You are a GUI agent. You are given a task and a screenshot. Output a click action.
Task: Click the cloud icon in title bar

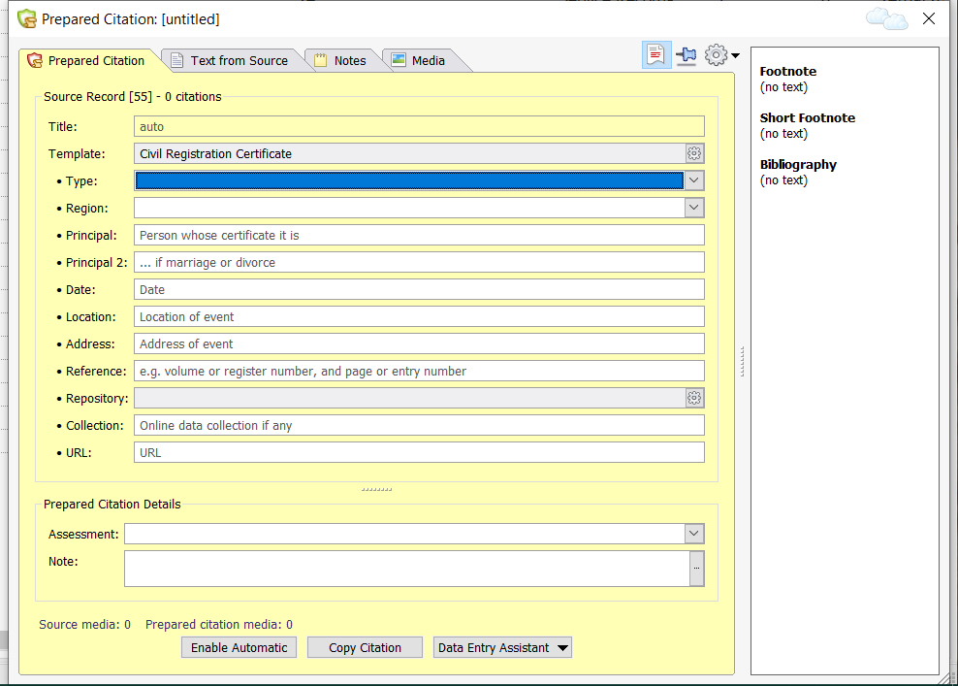pos(886,19)
